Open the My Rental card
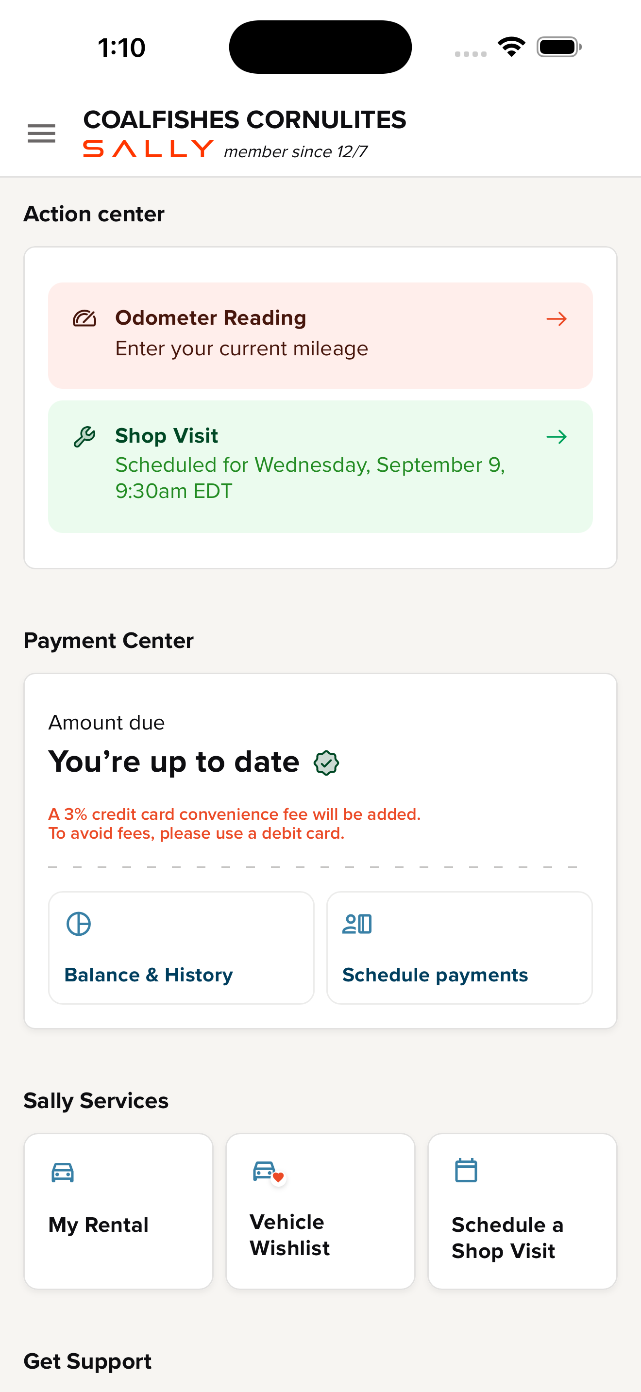This screenshot has width=641, height=1392. [x=118, y=1211]
